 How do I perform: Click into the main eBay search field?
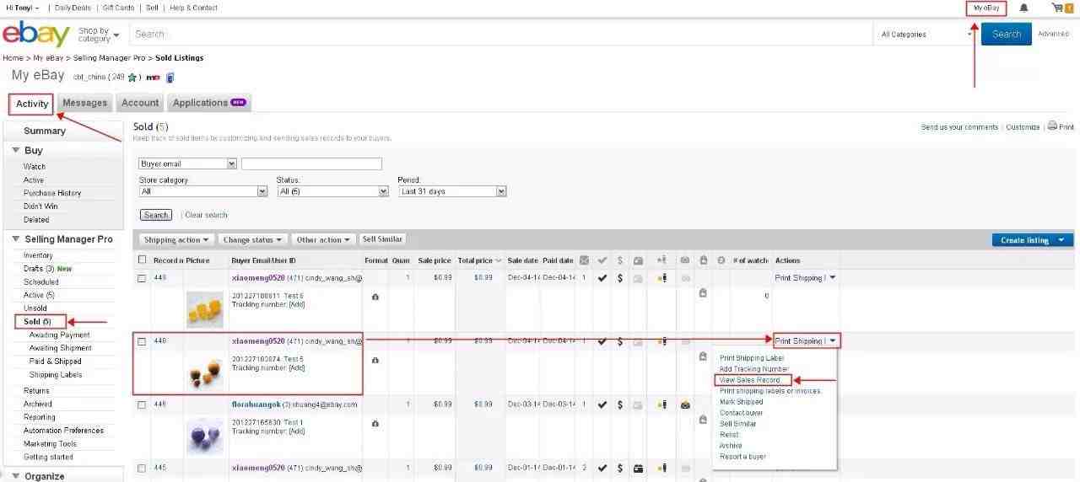coord(501,35)
